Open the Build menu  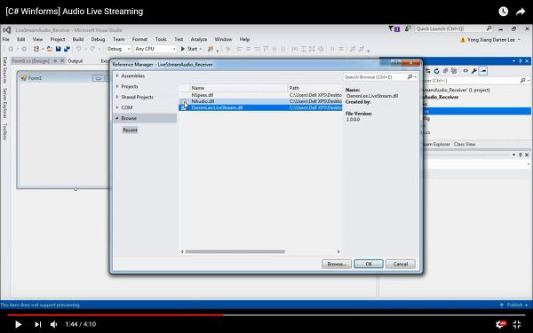click(x=78, y=39)
